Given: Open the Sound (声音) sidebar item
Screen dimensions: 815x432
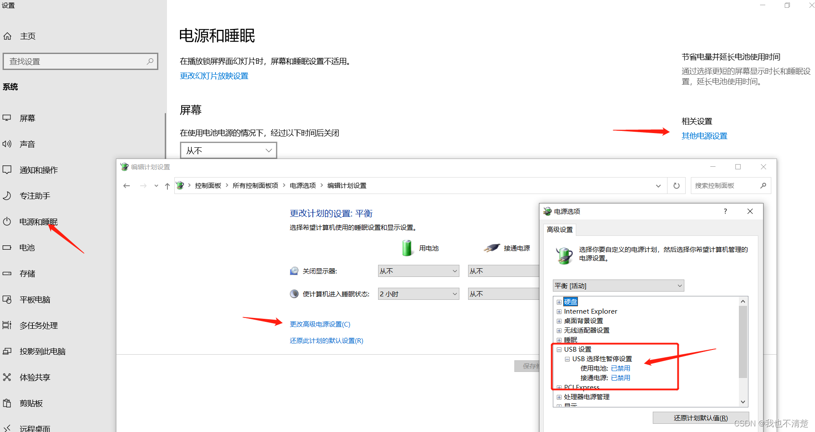Looking at the screenshot, I should tap(27, 144).
